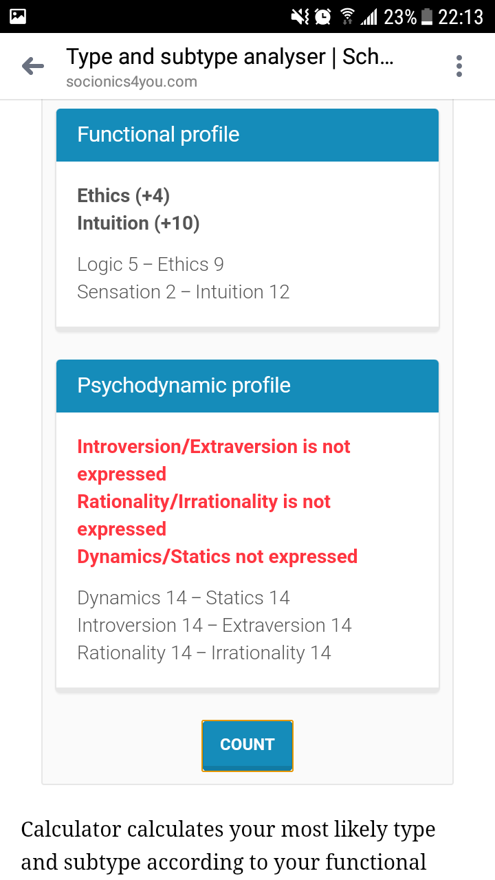Screen dimensions: 495x880
Task: Open the three-dot overflow menu
Action: point(459,67)
